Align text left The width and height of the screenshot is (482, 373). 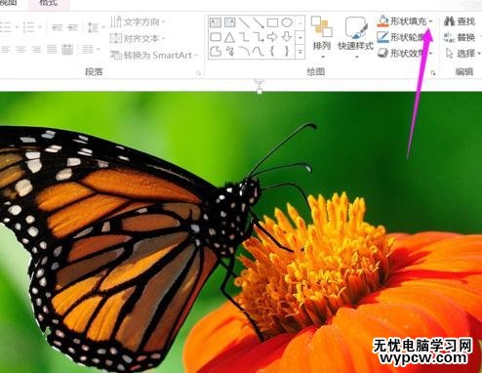tap(6, 50)
